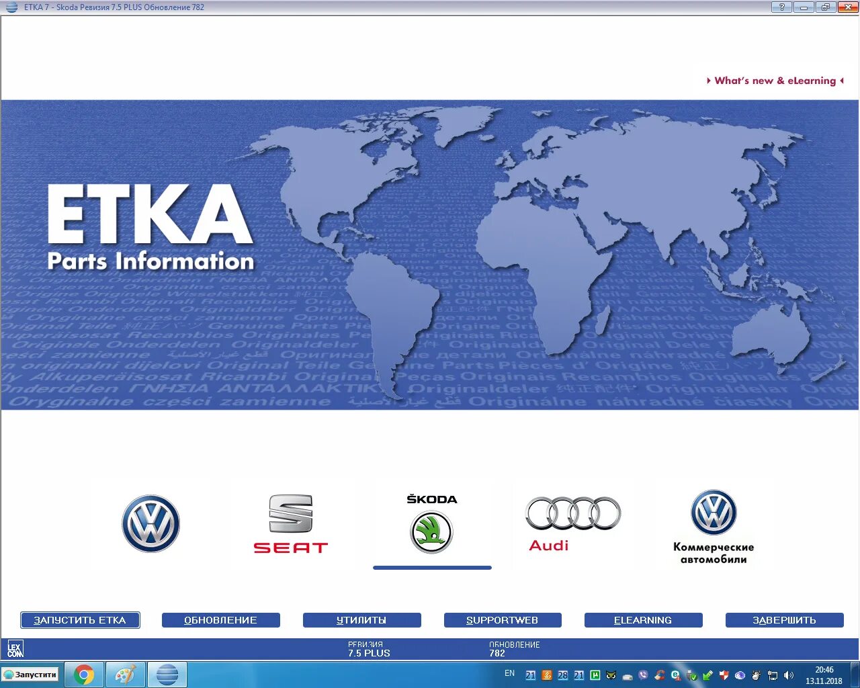
Task: Select the Volkswagen passenger cars brand logo
Action: pos(150,523)
